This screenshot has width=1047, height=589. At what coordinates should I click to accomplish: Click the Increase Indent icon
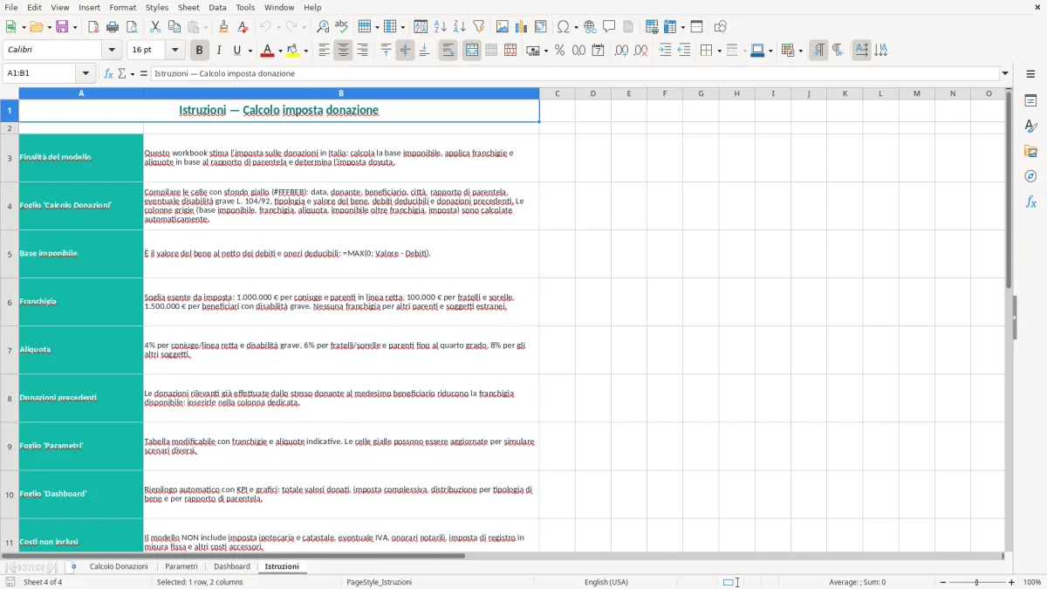tap(665, 51)
